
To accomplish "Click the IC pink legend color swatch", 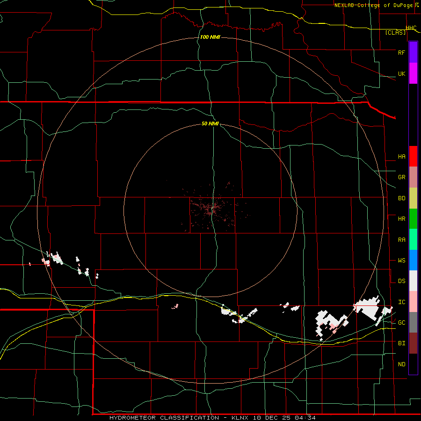I will pyautogui.click(x=413, y=302).
